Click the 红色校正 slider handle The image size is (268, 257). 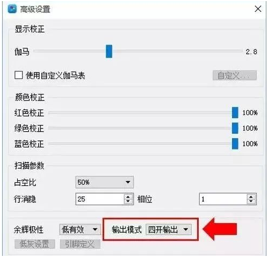(x=235, y=112)
